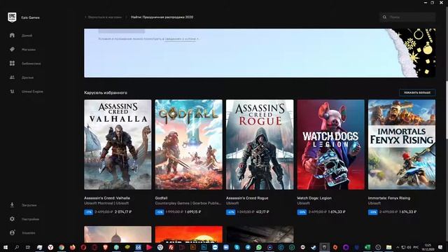Go back to the store via breadcrumb
Image resolution: width=448 pixels, height=252 pixels.
tap(103, 17)
